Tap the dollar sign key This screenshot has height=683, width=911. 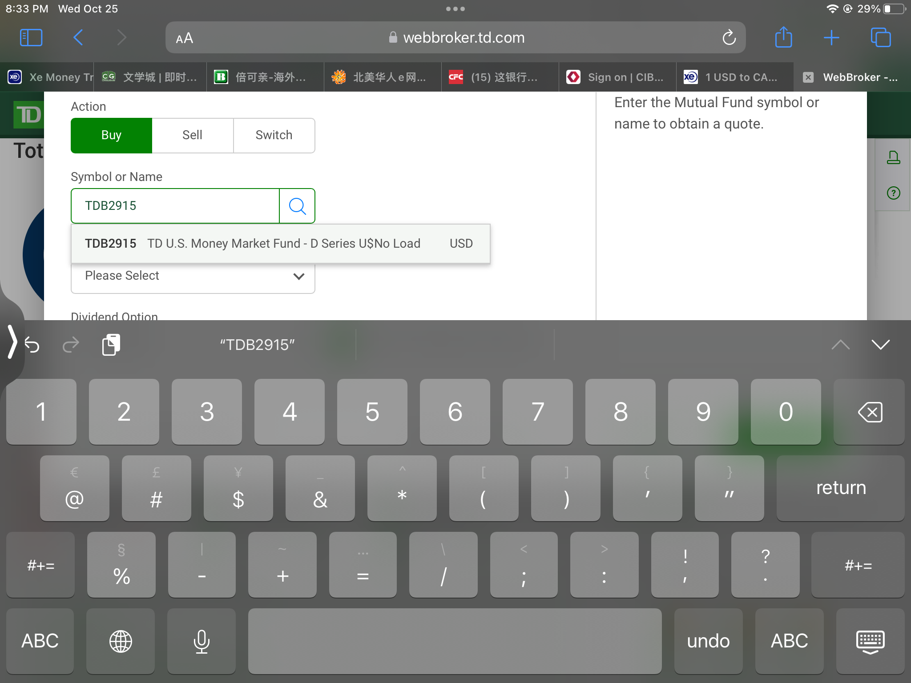click(238, 488)
